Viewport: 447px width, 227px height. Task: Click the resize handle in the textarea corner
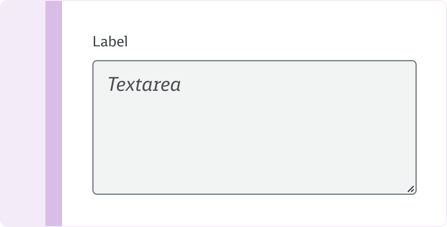[x=411, y=189]
